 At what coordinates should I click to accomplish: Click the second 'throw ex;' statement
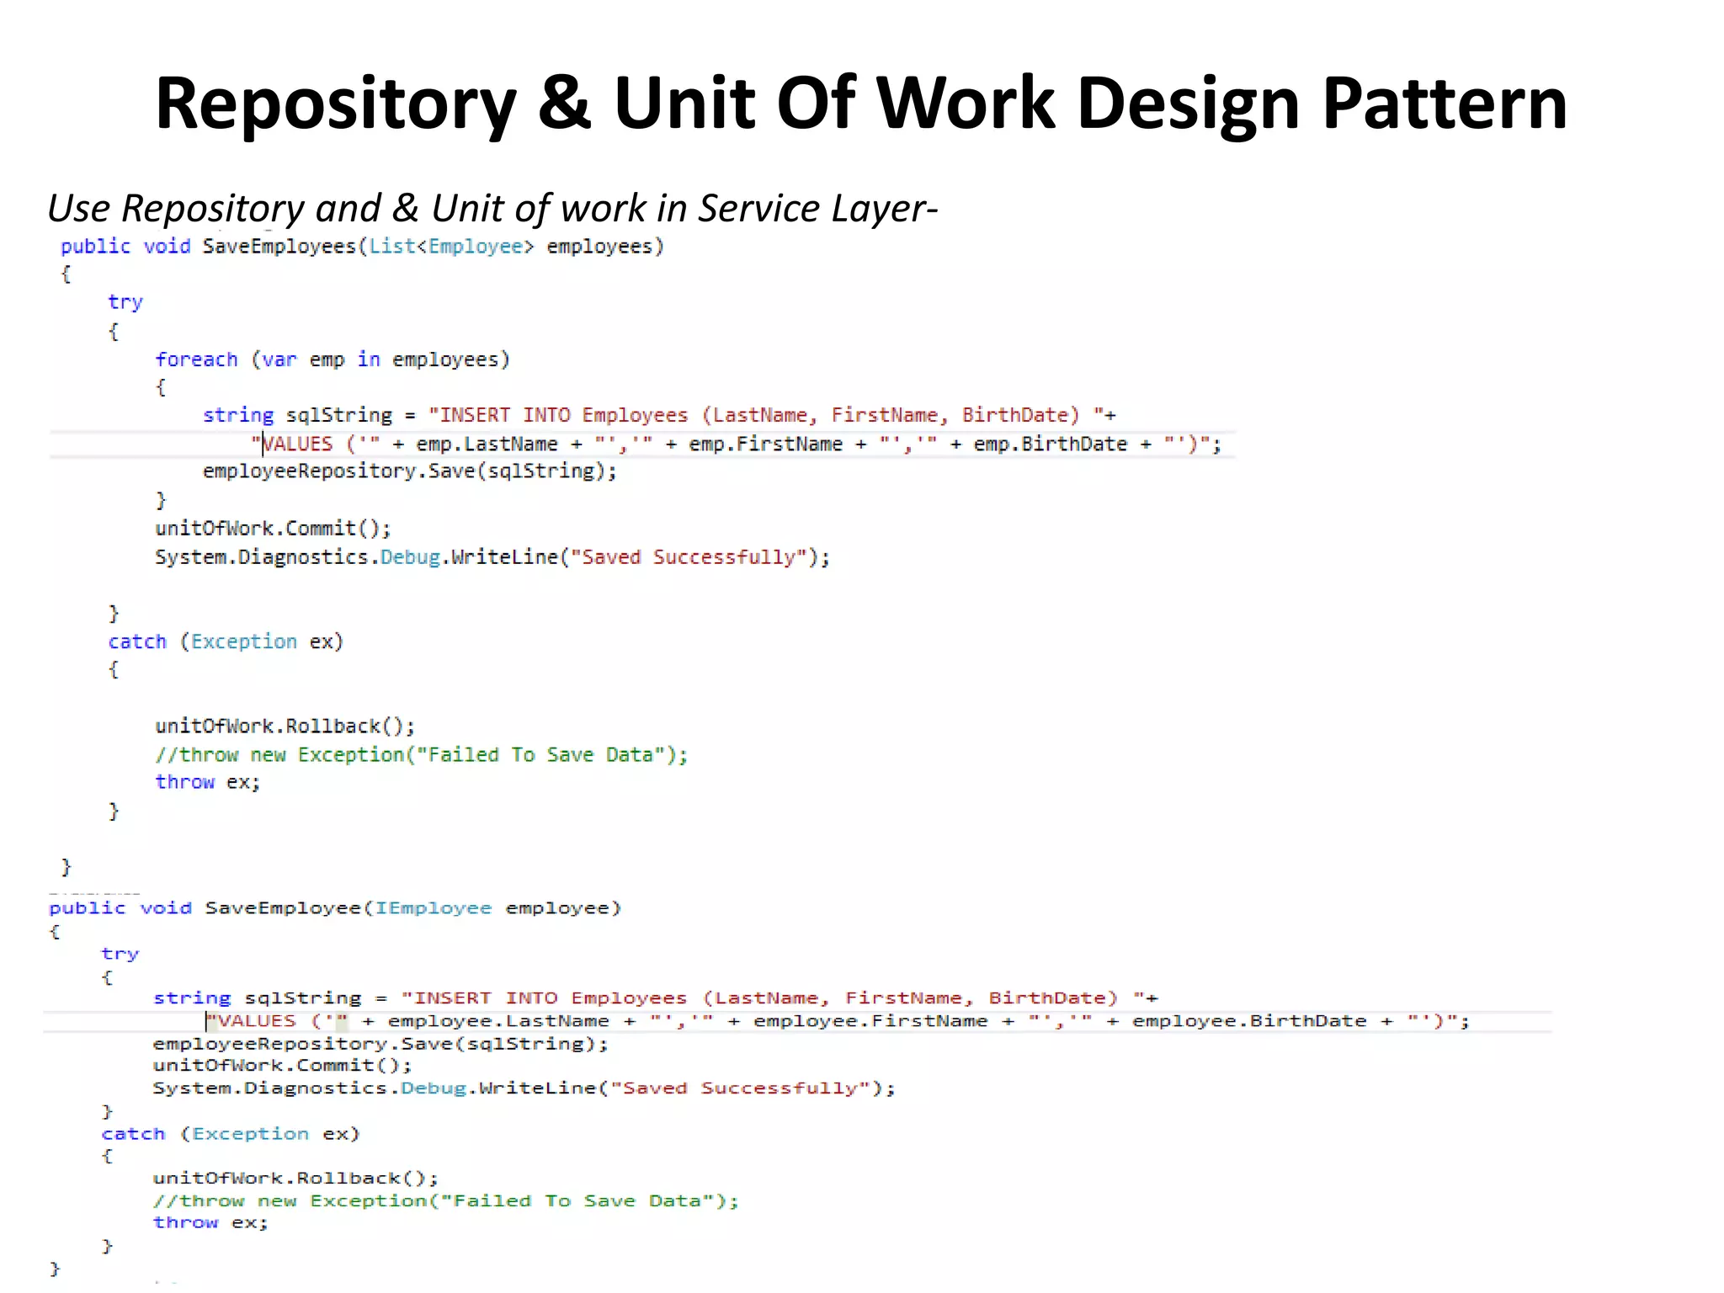pyautogui.click(x=210, y=1222)
